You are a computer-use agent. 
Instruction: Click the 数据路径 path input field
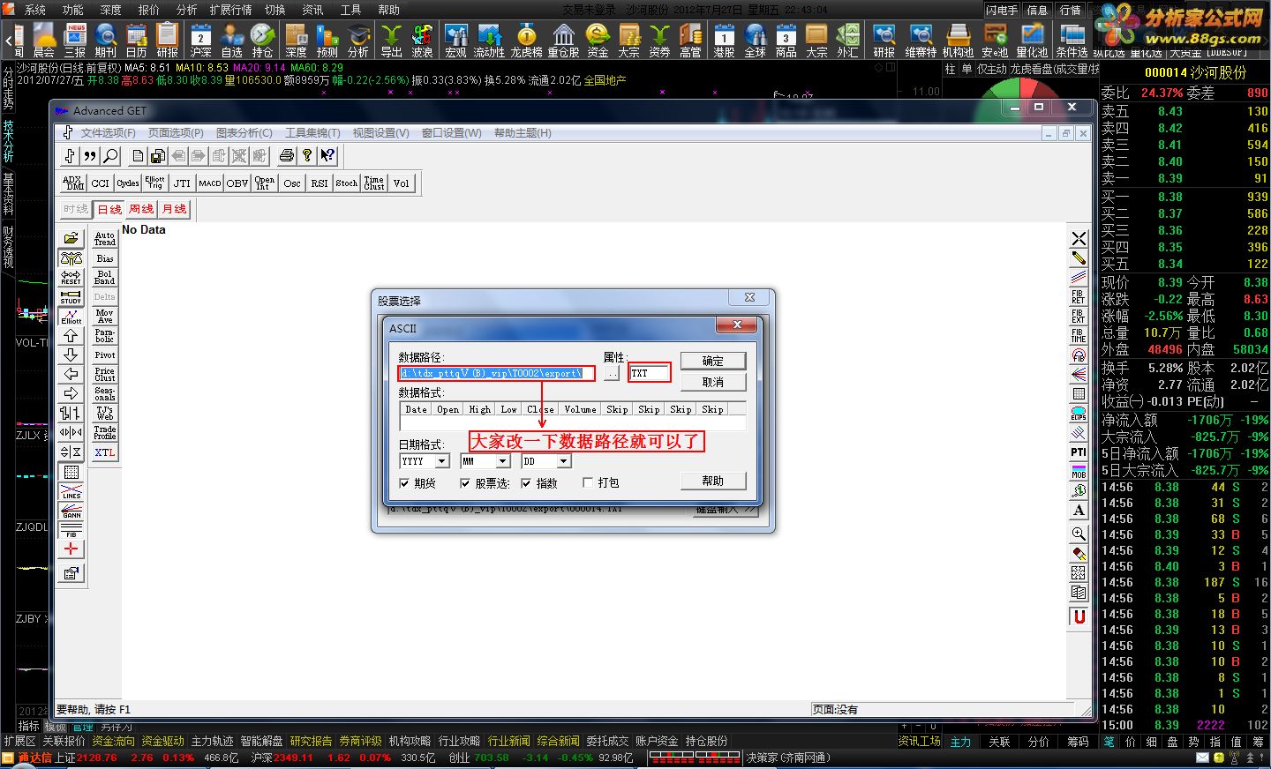point(497,374)
